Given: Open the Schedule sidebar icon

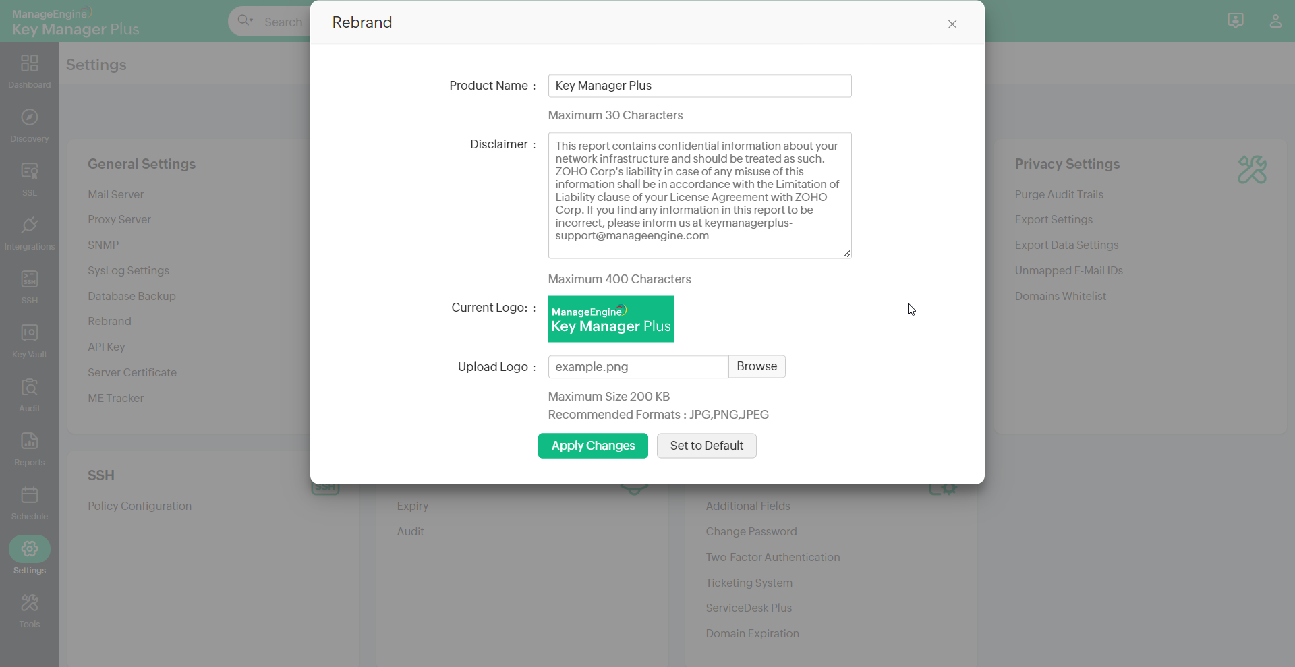Looking at the screenshot, I should 30,495.
